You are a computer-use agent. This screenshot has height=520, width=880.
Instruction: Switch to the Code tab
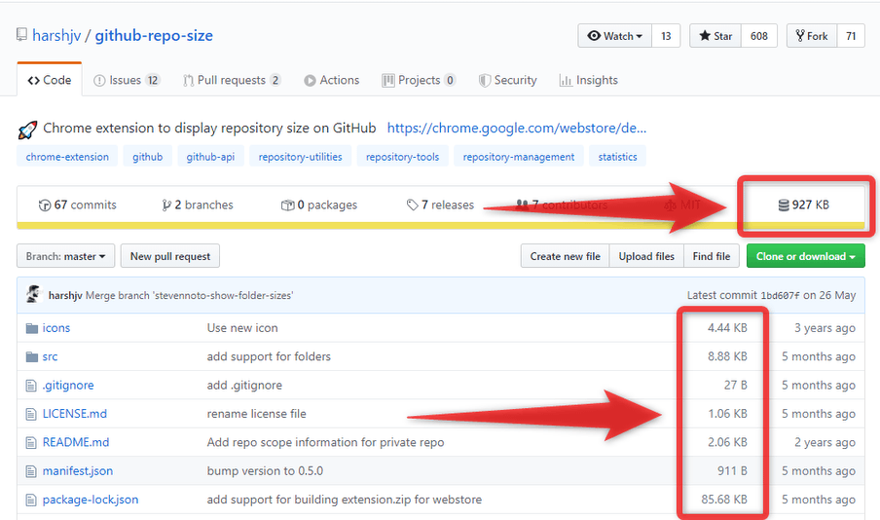(50, 80)
